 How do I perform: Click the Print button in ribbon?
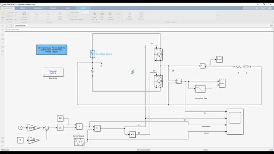click(10, 19)
